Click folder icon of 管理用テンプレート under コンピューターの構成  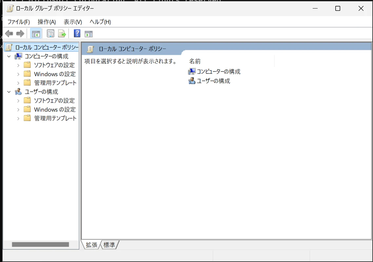(27, 83)
